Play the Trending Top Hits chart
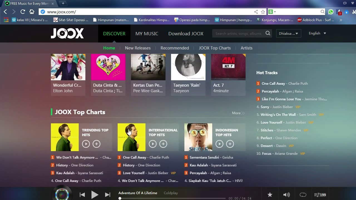Viewport: 356px width, 200px height. [86, 144]
